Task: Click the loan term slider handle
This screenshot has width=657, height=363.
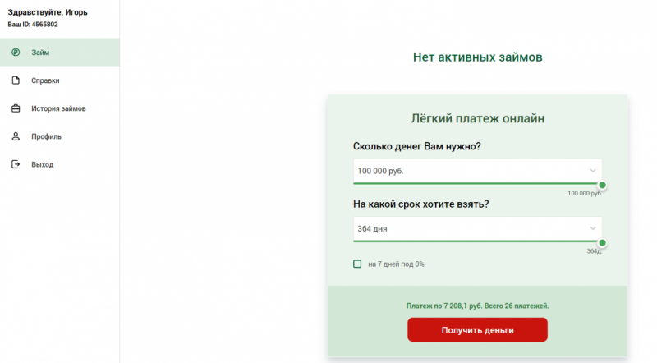Action: point(602,243)
